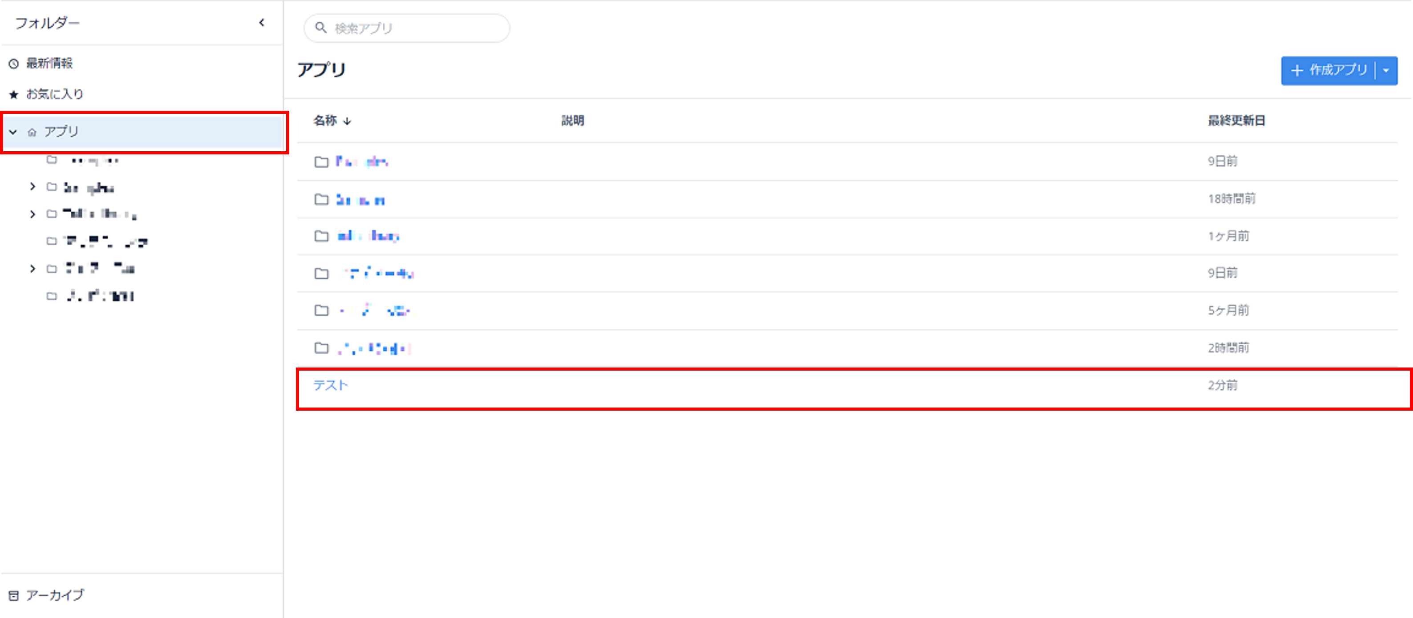
Task: Click the 作成アプリ button
Action: pos(1330,71)
